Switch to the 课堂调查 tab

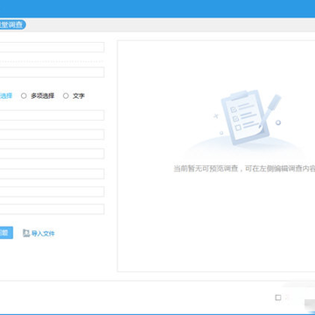pos(12,24)
